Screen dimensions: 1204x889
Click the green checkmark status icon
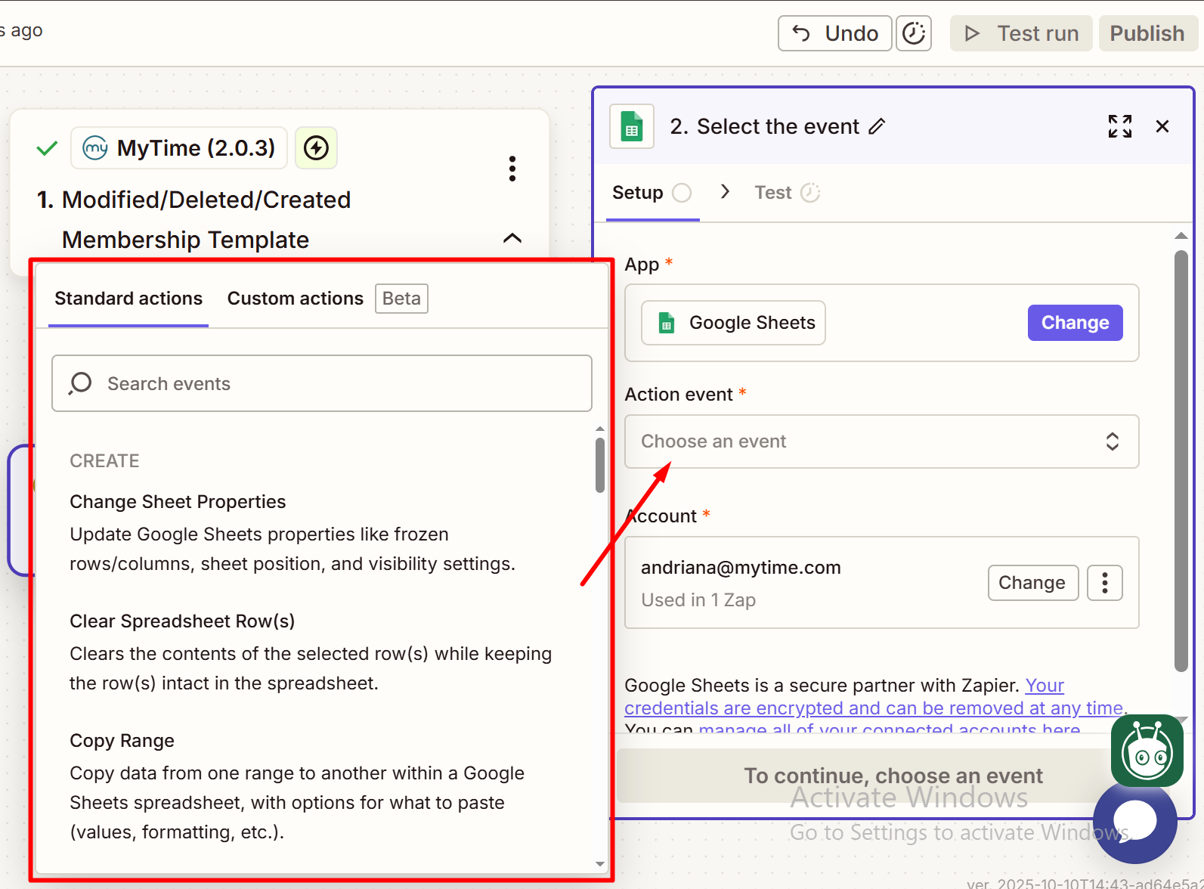pos(47,148)
